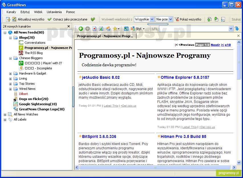Close the 24 nowych kanałów panel
Screen dimensions: 243x178
coord(69,26)
